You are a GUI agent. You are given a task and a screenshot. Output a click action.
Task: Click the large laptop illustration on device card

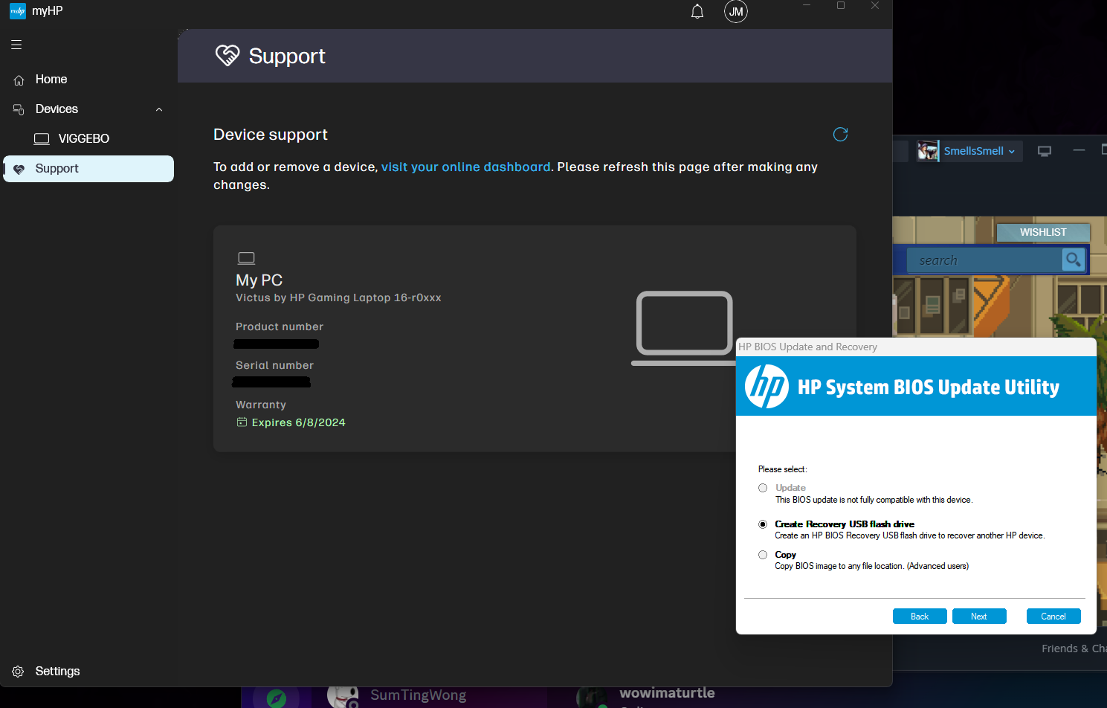coord(684,328)
